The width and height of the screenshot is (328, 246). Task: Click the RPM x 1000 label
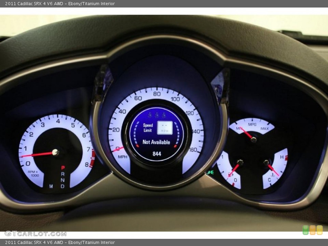click(x=33, y=174)
